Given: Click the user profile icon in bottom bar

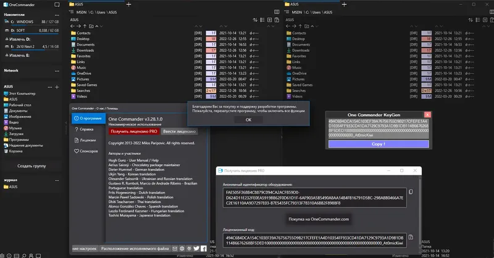Looking at the screenshot, I should 31,256.
